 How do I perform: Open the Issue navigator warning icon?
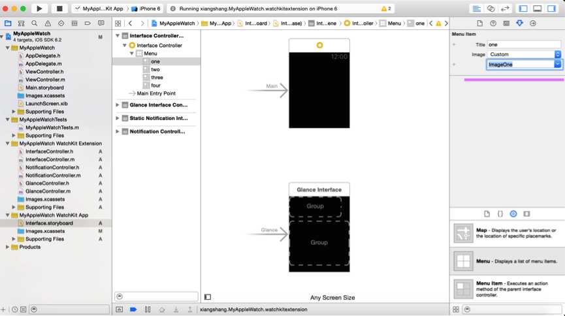click(48, 24)
